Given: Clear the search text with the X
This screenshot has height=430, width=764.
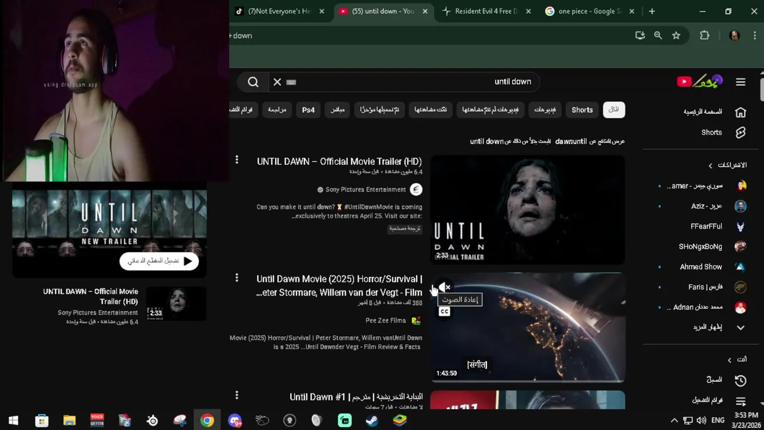Looking at the screenshot, I should [x=277, y=82].
